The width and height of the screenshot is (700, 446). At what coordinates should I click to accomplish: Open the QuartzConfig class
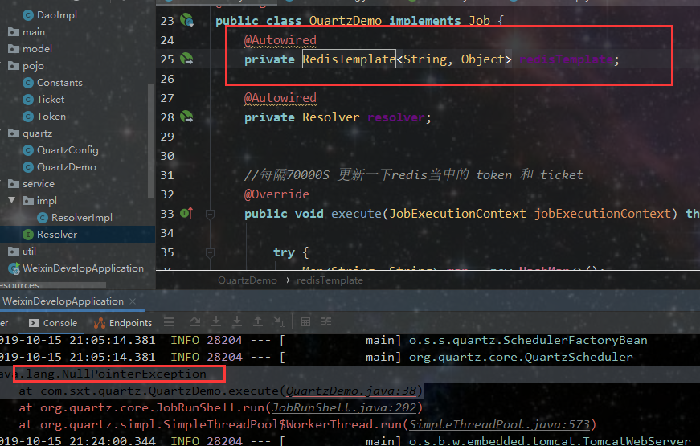68,150
